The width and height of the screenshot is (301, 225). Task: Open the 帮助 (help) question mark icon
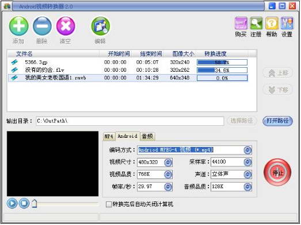272,24
